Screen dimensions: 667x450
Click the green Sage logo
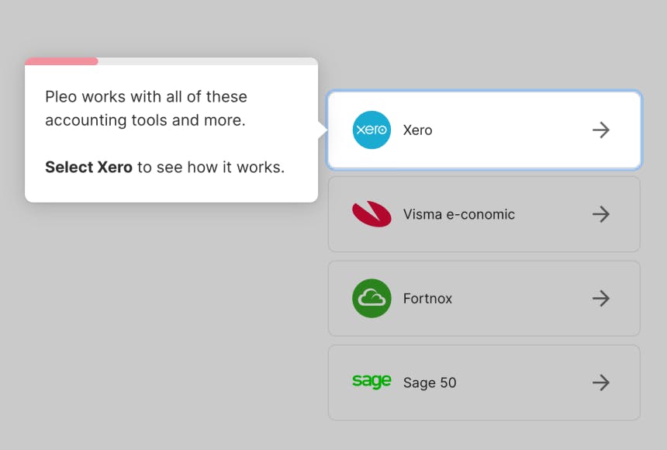(372, 381)
